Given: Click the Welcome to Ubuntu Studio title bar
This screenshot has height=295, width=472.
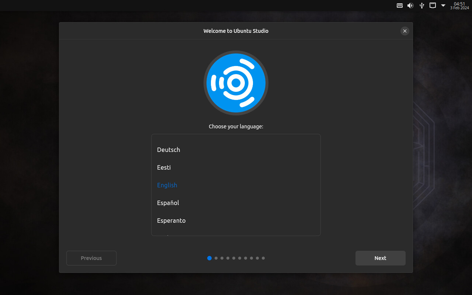Looking at the screenshot, I should tap(236, 31).
